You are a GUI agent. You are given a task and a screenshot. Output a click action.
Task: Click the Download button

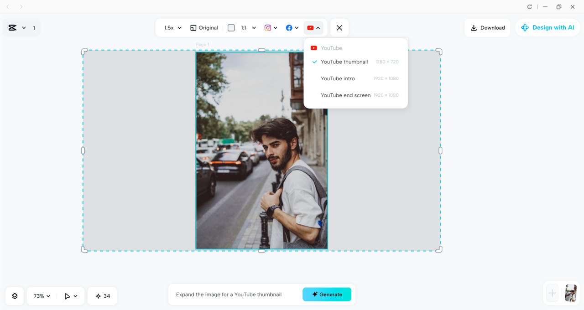(x=487, y=27)
